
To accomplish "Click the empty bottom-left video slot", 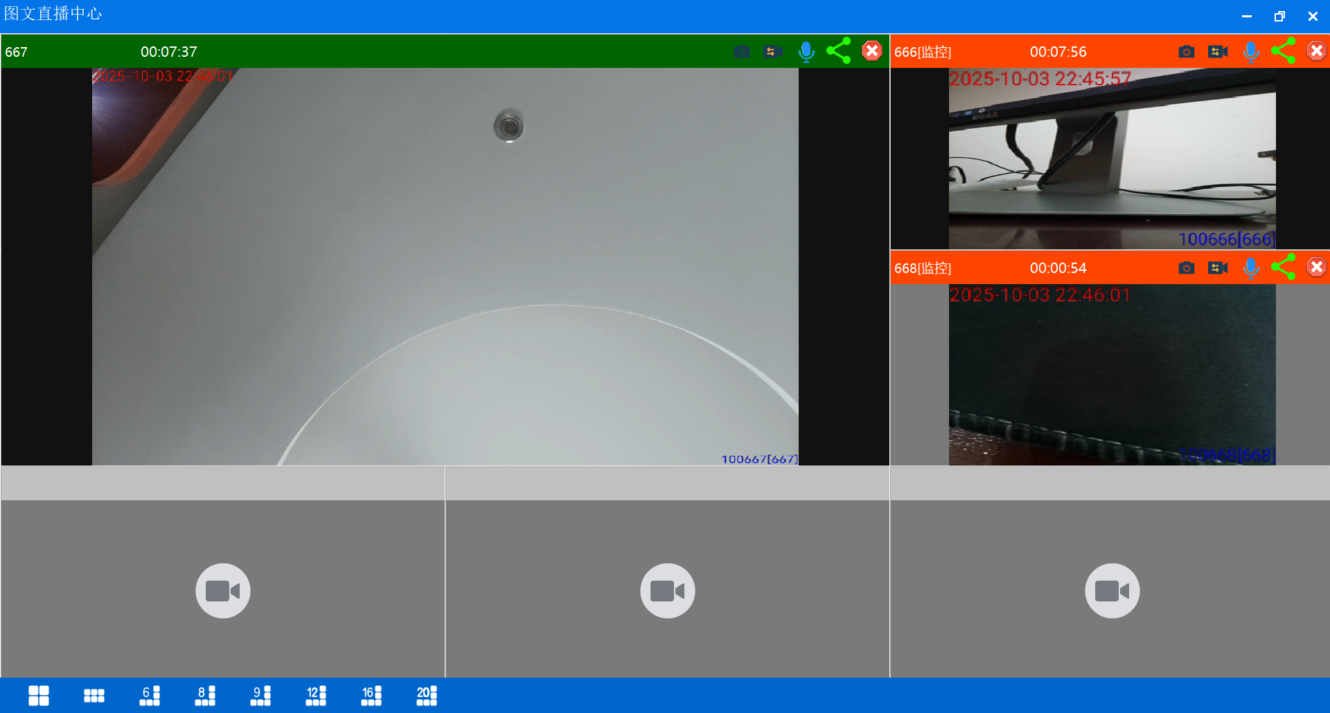I will [222, 590].
